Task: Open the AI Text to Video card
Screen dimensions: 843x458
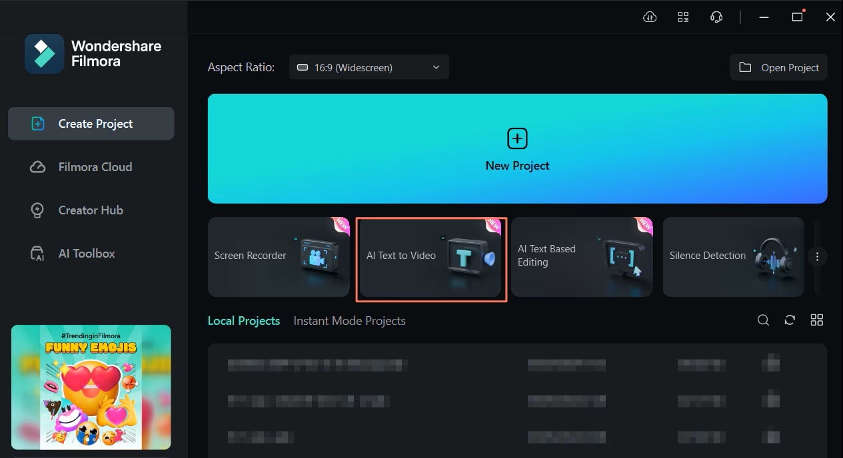Action: point(430,257)
